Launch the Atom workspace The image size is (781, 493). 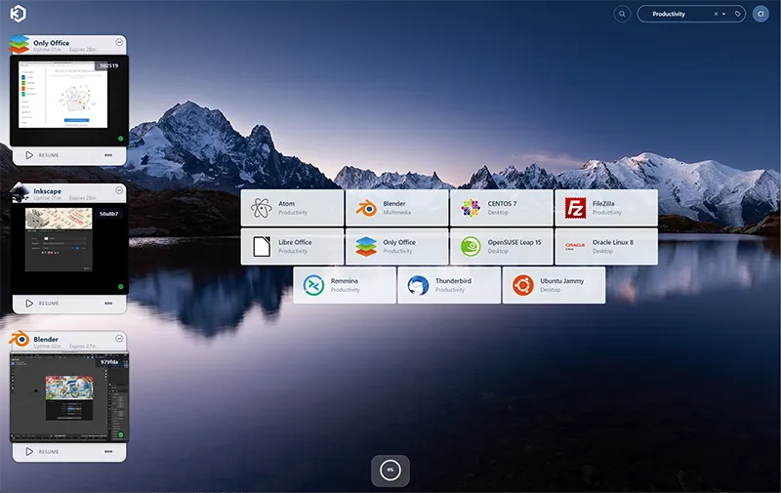(292, 208)
